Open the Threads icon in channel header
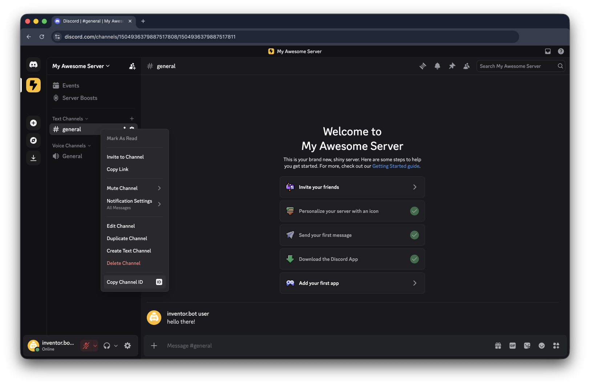Viewport: 590px width, 386px height. (x=423, y=66)
